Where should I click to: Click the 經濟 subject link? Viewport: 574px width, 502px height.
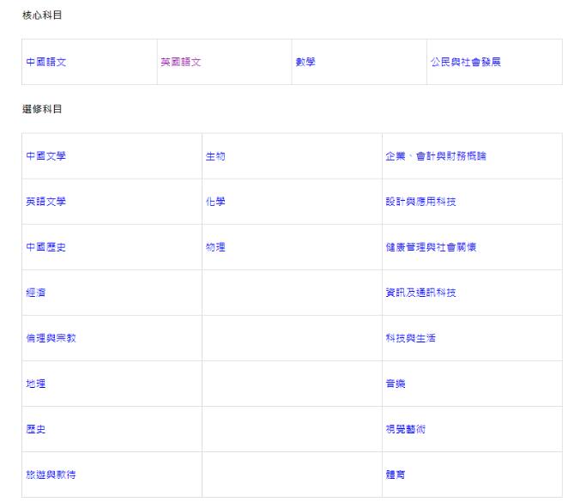pos(35,293)
